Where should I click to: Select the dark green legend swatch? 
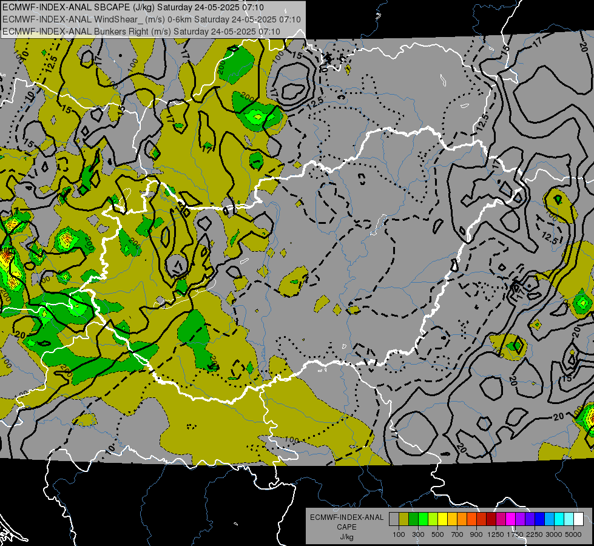pyautogui.click(x=413, y=519)
